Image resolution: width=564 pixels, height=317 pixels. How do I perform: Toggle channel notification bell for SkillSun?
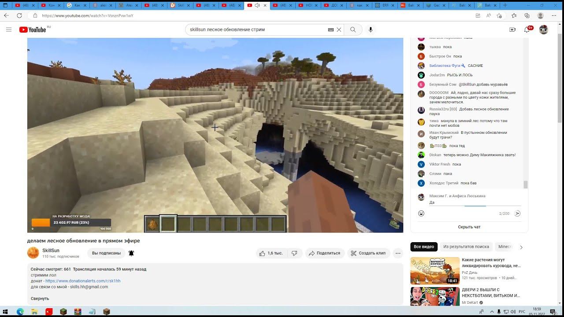click(x=131, y=253)
